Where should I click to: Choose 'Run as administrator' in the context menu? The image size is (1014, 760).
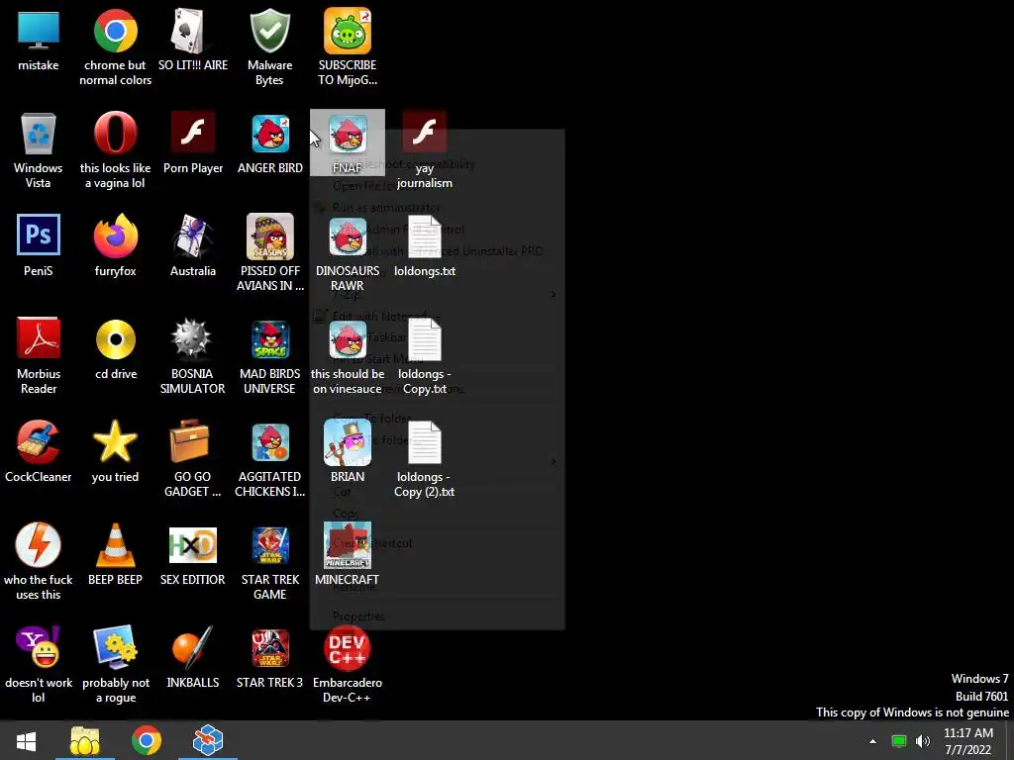(x=385, y=208)
